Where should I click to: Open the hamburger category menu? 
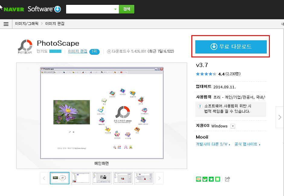pos(6,24)
